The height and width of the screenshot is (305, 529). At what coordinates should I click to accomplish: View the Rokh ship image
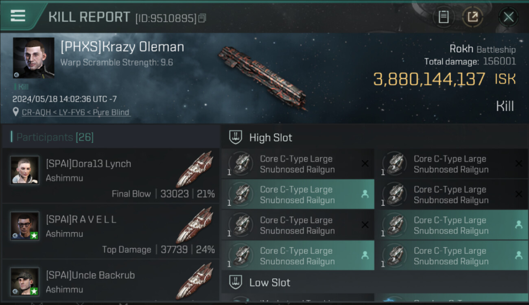coord(262,77)
